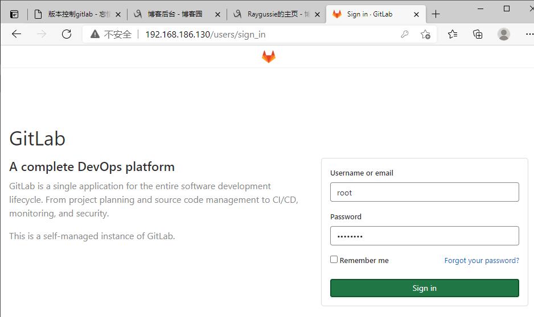Screen dimensions: 534x317
Task: Click the self-managed instance of GitLab text
Action: coord(92,236)
